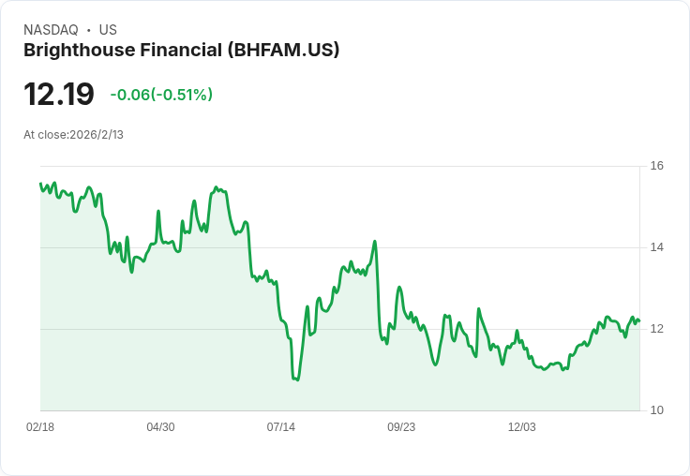Click the current price 12.19

point(58,95)
